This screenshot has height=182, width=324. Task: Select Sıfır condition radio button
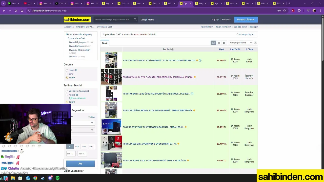point(67,74)
